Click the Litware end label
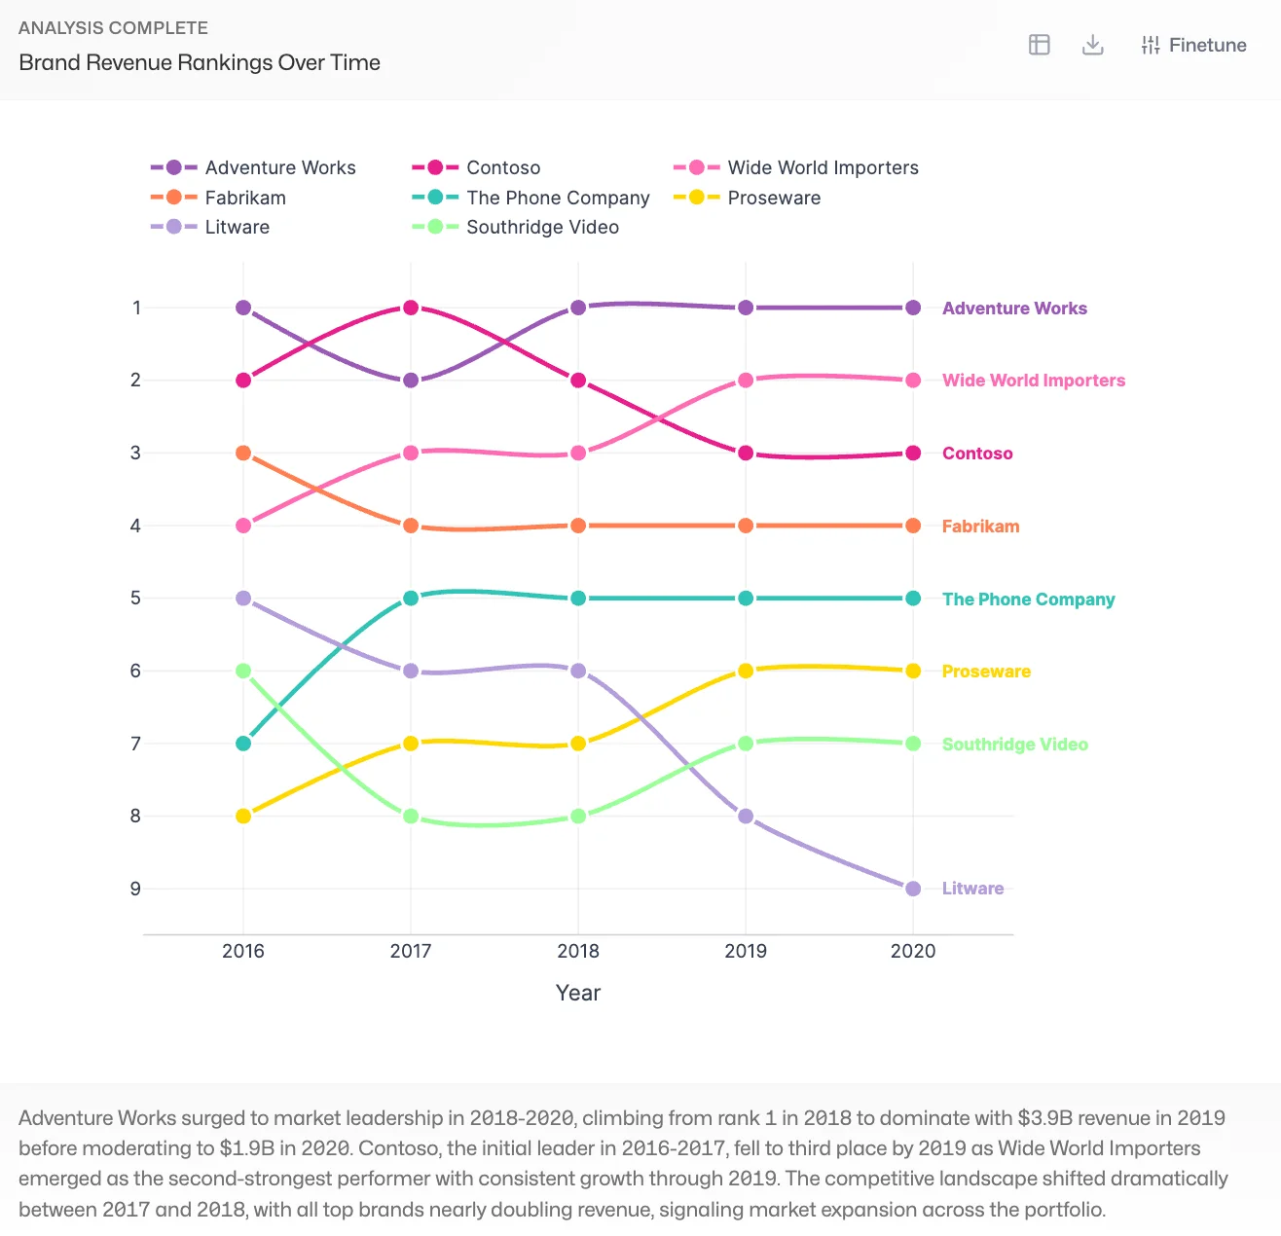Image resolution: width=1281 pixels, height=1236 pixels. click(972, 888)
